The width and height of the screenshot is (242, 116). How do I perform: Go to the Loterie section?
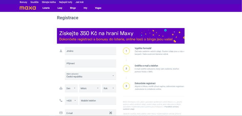(46, 8)
